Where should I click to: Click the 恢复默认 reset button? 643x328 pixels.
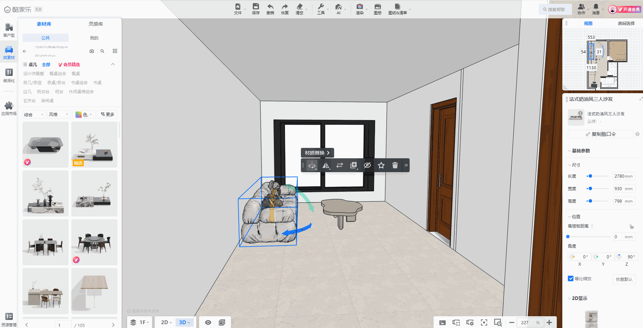point(624,279)
